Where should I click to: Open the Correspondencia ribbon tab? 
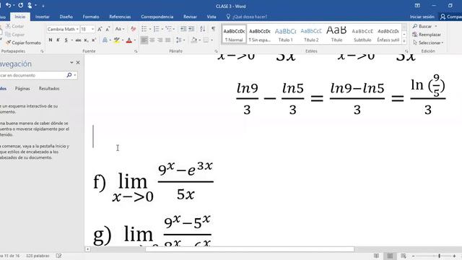(x=157, y=17)
